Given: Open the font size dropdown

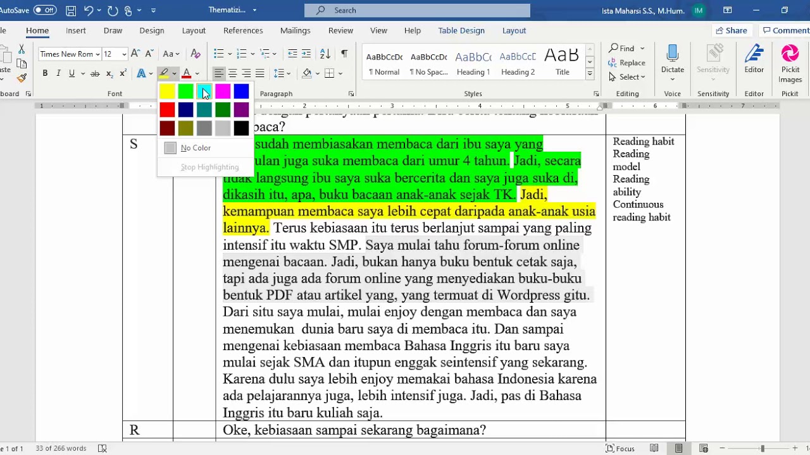Looking at the screenshot, I should click(x=124, y=54).
